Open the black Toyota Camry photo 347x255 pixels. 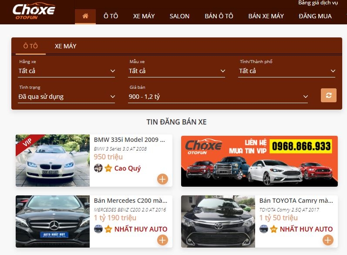pos(218,221)
